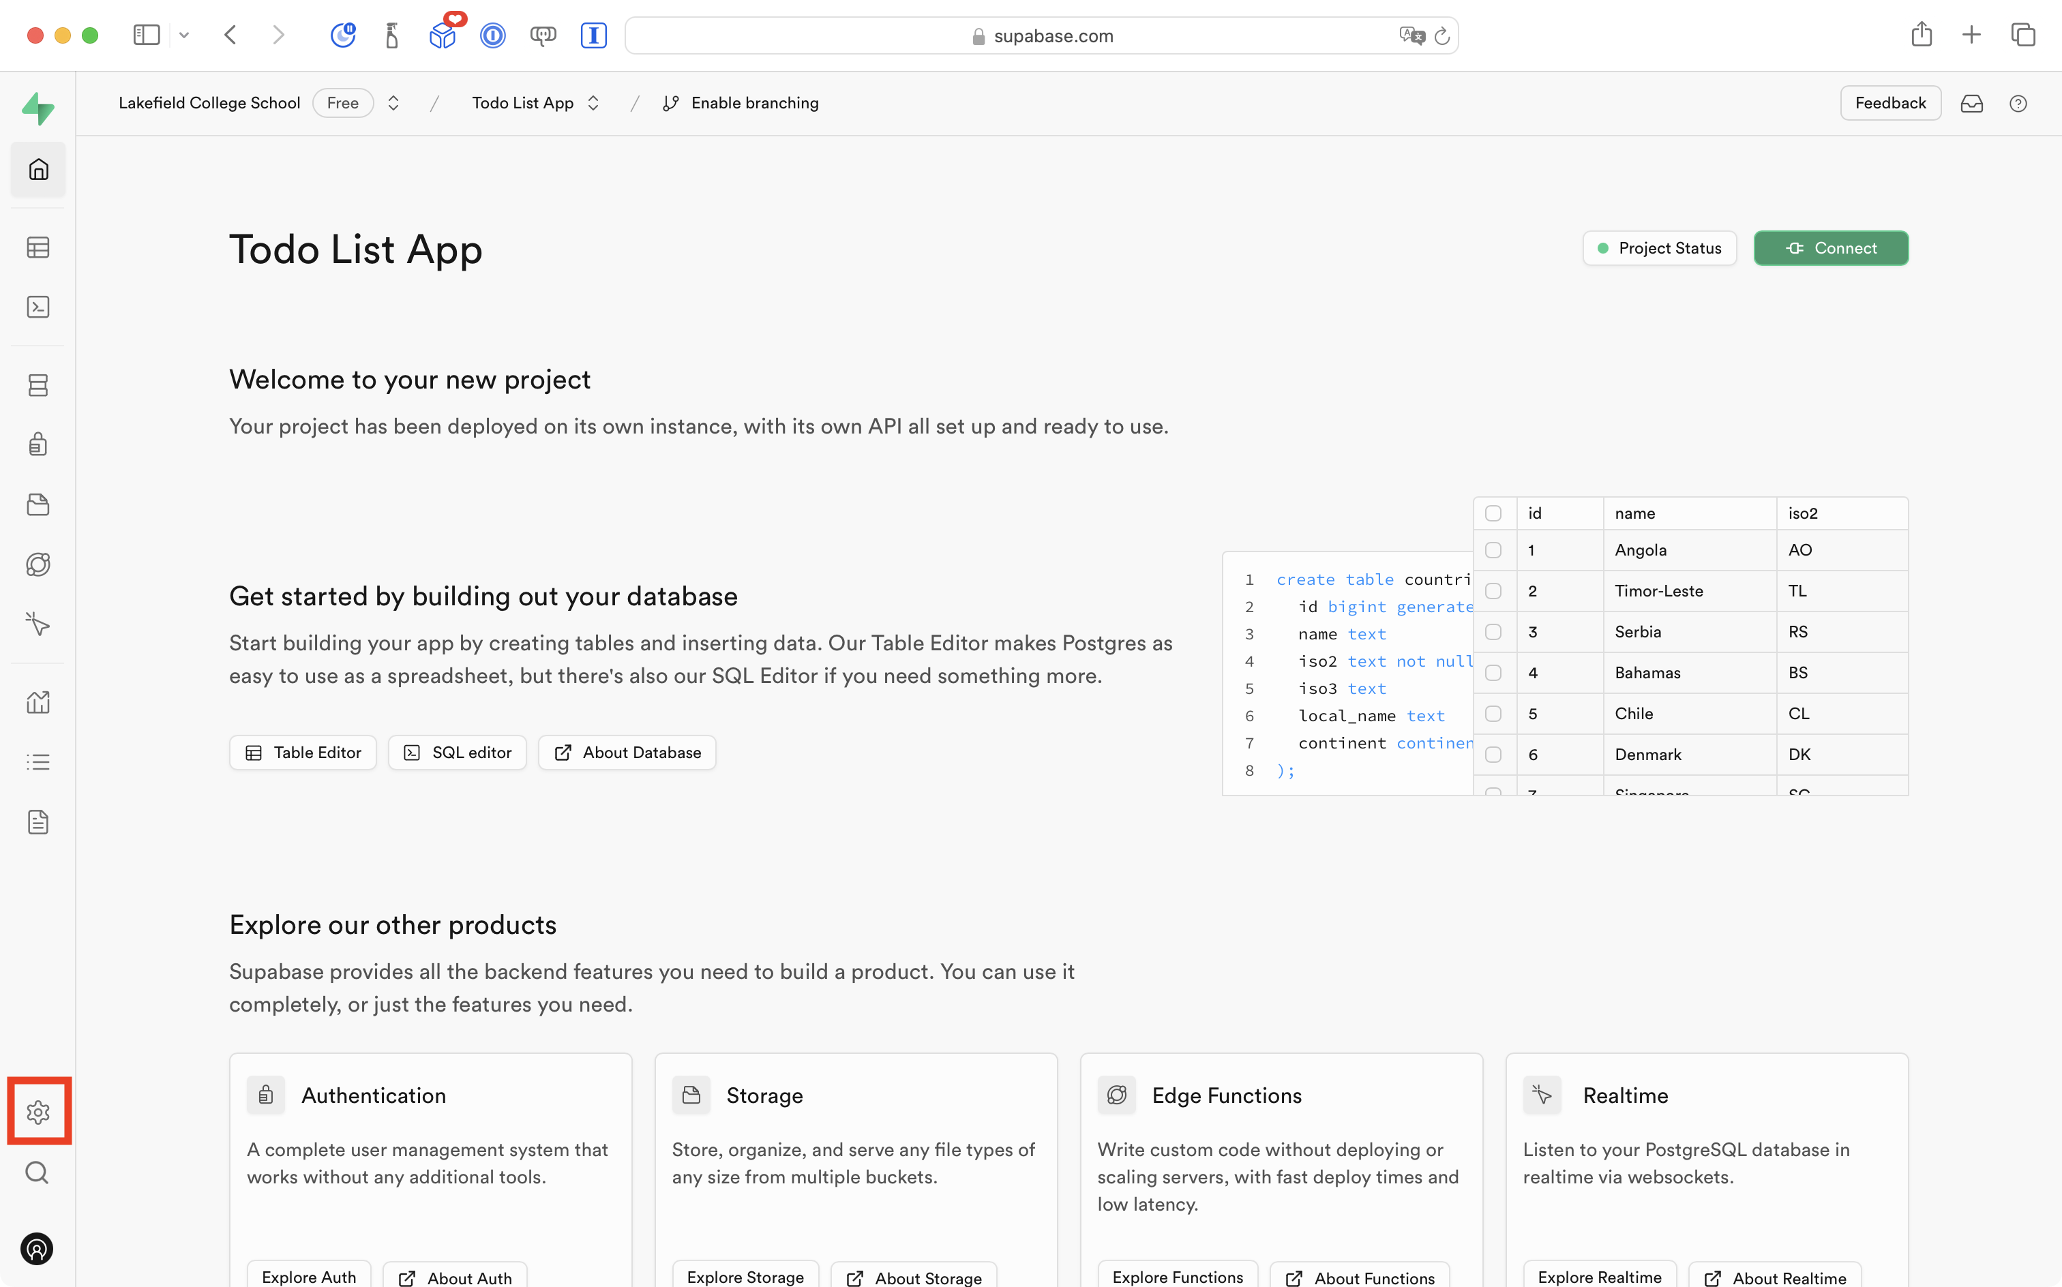Image resolution: width=2062 pixels, height=1287 pixels.
Task: Expand Todo List App project switcher
Action: (x=593, y=103)
